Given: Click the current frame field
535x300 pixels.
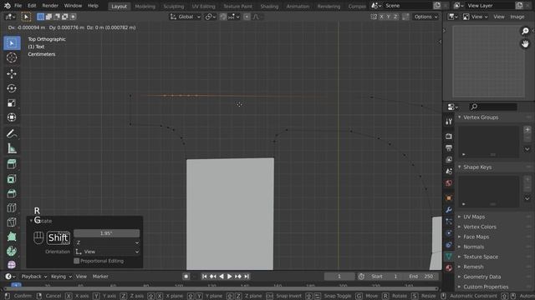Looking at the screenshot, I should click(339, 277).
